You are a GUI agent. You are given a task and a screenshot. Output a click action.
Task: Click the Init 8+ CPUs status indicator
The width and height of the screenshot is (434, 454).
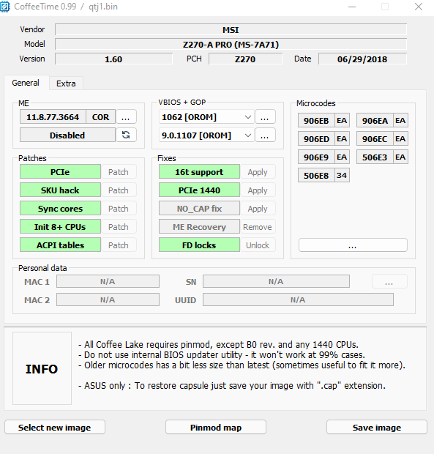(x=60, y=226)
